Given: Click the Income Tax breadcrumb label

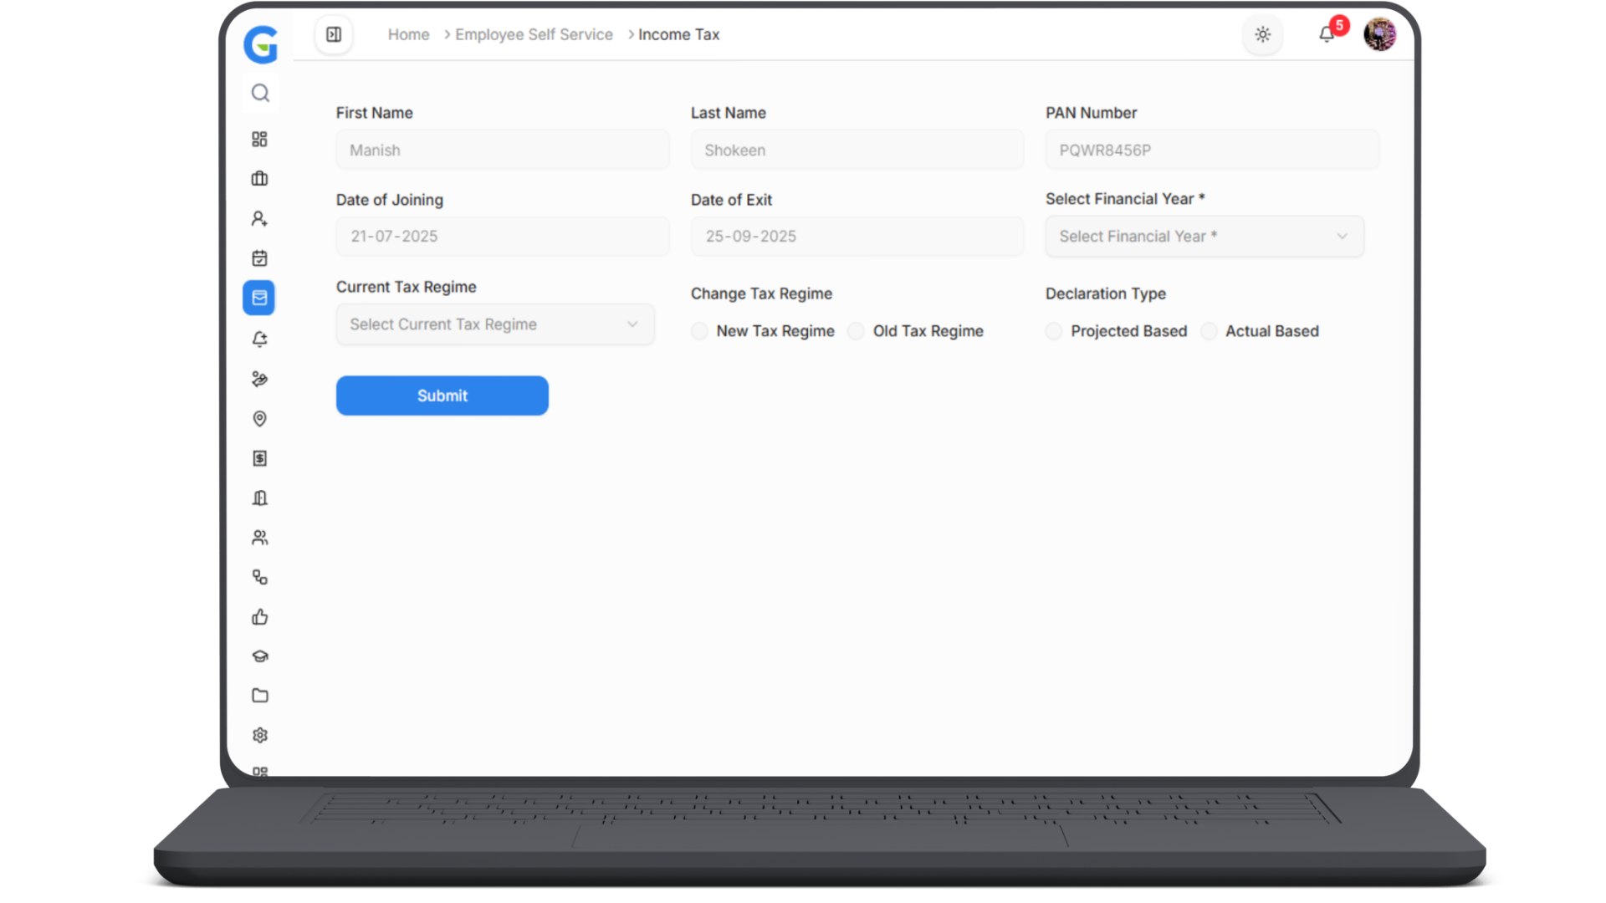Looking at the screenshot, I should coord(678,34).
